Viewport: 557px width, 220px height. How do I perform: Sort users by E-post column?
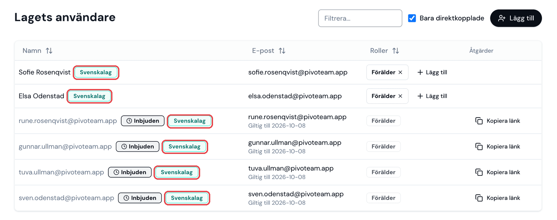[268, 51]
